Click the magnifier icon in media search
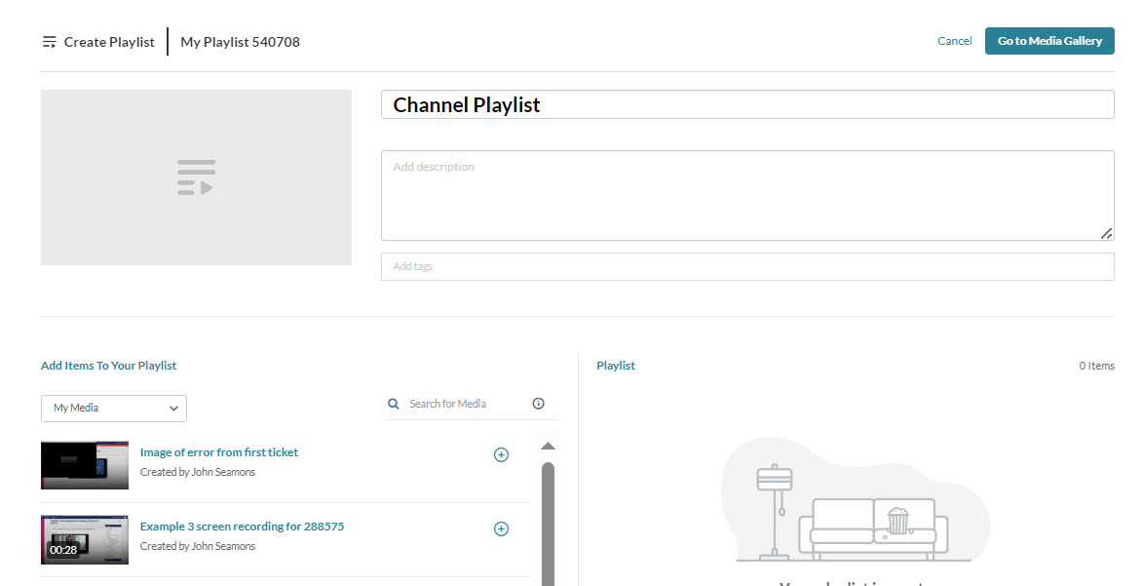 pyautogui.click(x=394, y=403)
